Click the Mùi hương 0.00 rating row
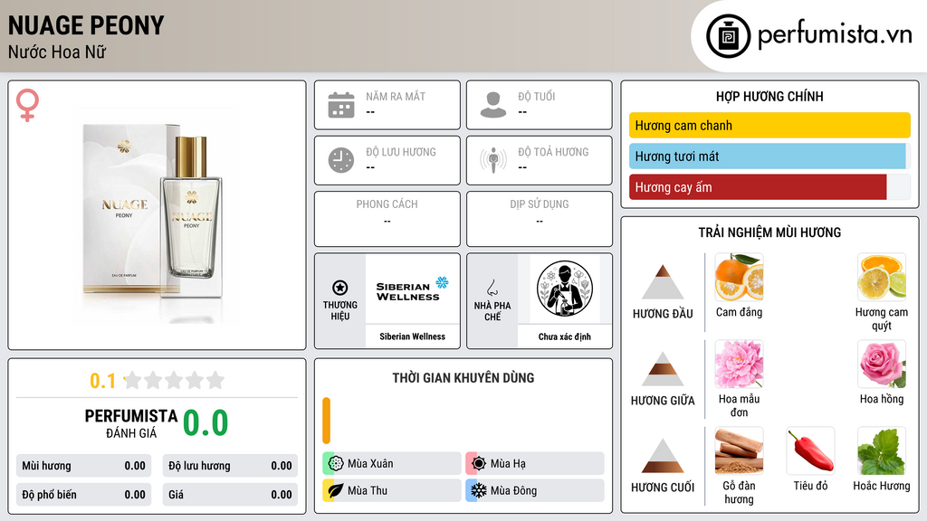The height and width of the screenshot is (521, 927). [84, 466]
